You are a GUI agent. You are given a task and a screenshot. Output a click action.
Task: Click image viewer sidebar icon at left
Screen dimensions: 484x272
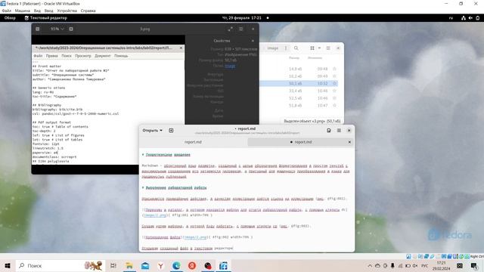coord(37,29)
